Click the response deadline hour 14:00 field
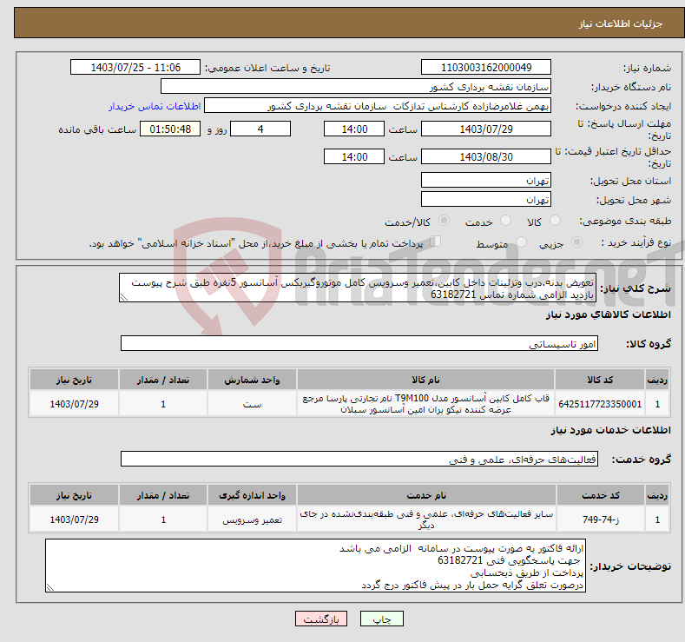 tap(354, 129)
